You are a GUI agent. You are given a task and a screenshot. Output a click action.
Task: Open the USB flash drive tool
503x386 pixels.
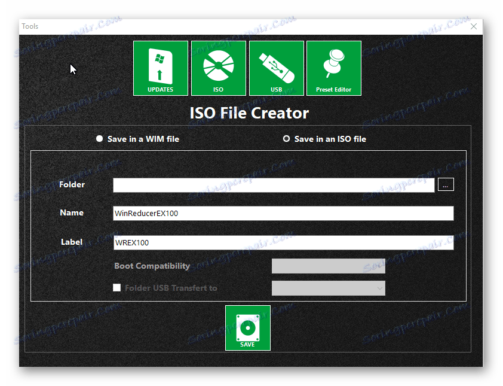pyautogui.click(x=276, y=68)
